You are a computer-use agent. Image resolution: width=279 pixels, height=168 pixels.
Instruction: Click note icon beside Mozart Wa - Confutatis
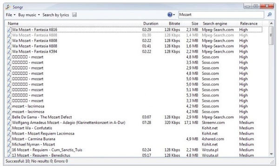(9, 128)
